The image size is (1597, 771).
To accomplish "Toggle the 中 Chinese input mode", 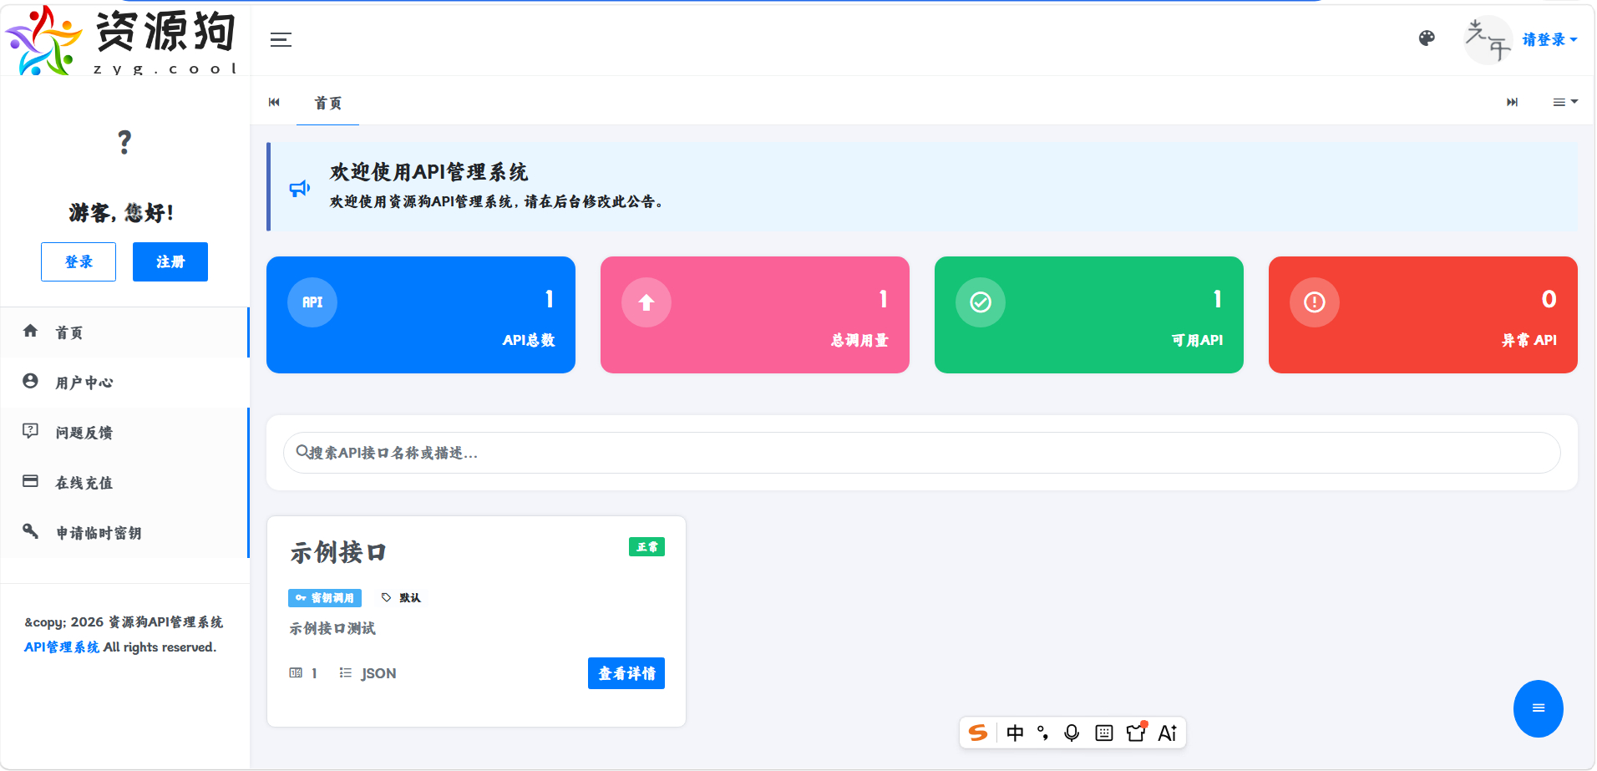I will pos(1015,733).
